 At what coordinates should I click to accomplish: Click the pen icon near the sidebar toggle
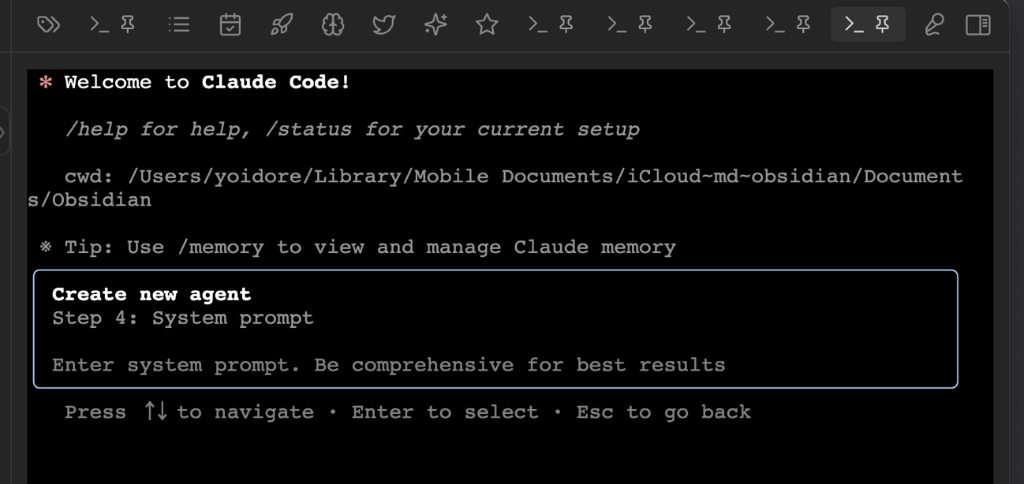(934, 25)
